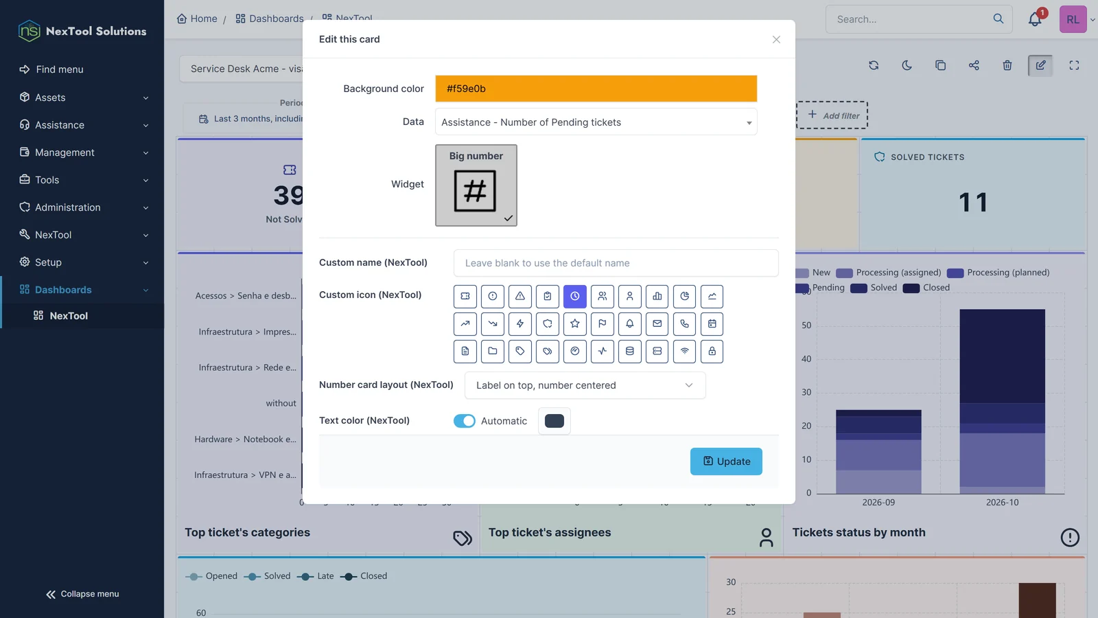
Task: Click Add filter button
Action: pos(832,115)
